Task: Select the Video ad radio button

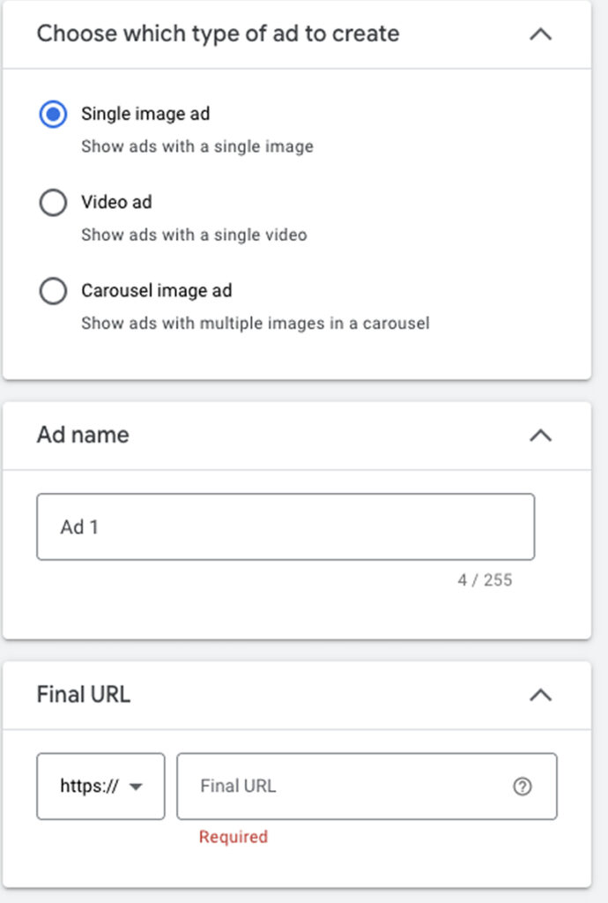Action: pyautogui.click(x=53, y=203)
